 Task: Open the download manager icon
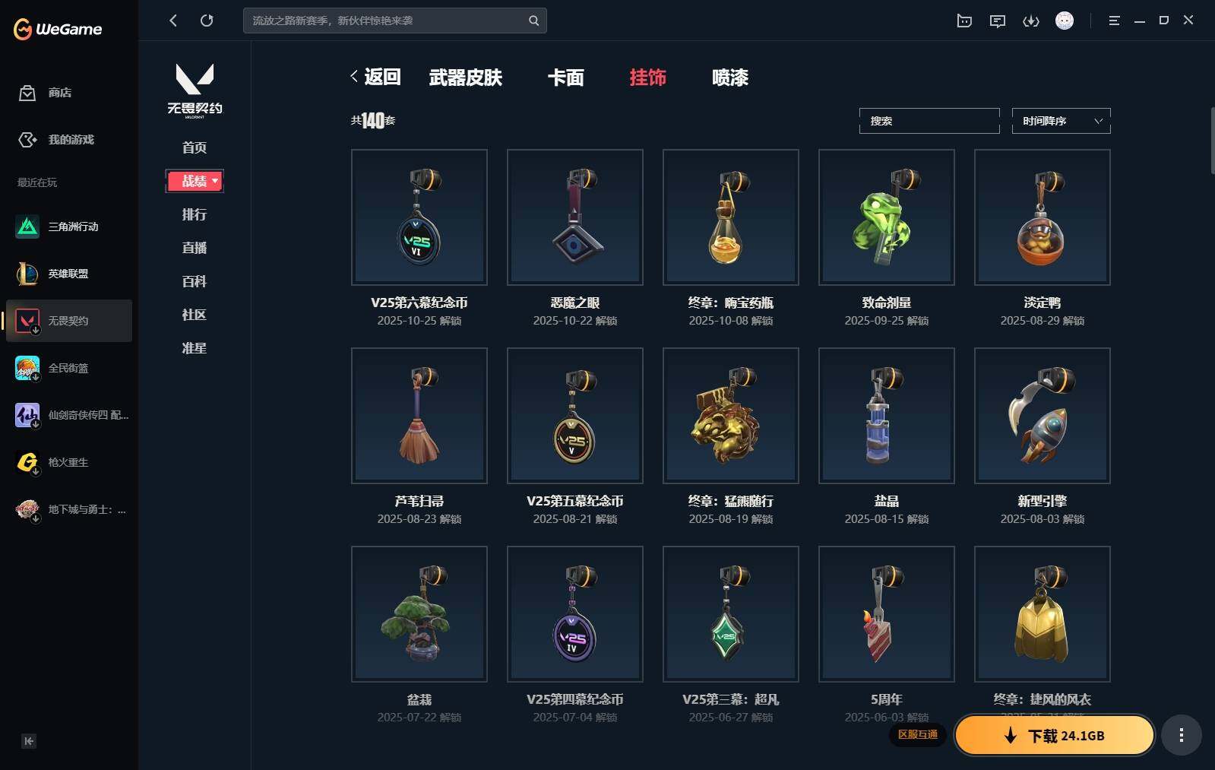pos(1030,21)
